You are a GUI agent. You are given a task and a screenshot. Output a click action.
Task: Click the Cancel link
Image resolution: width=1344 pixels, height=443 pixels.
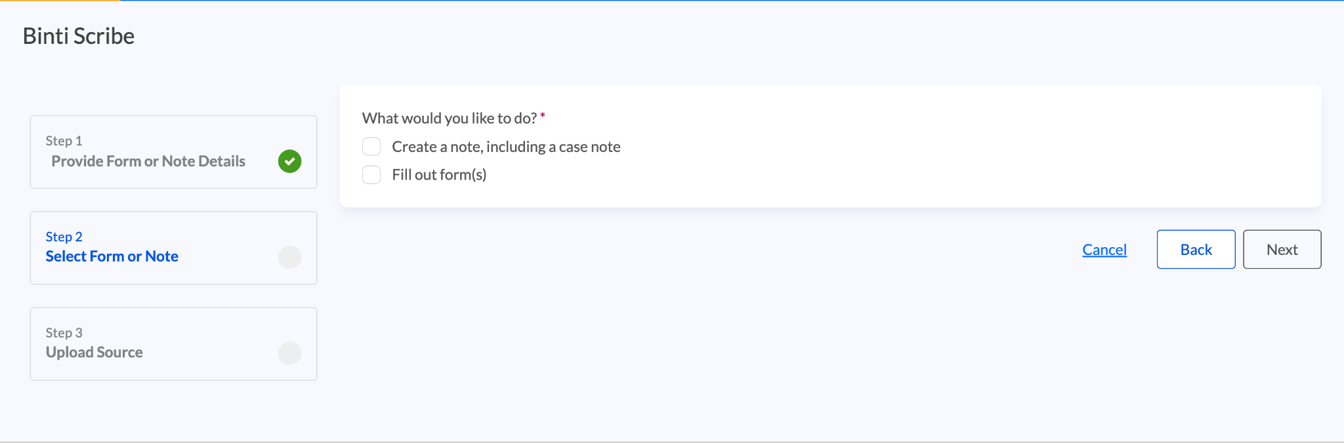1104,250
